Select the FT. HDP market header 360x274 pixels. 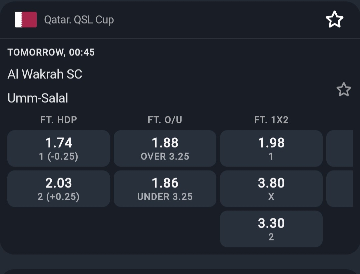point(59,120)
